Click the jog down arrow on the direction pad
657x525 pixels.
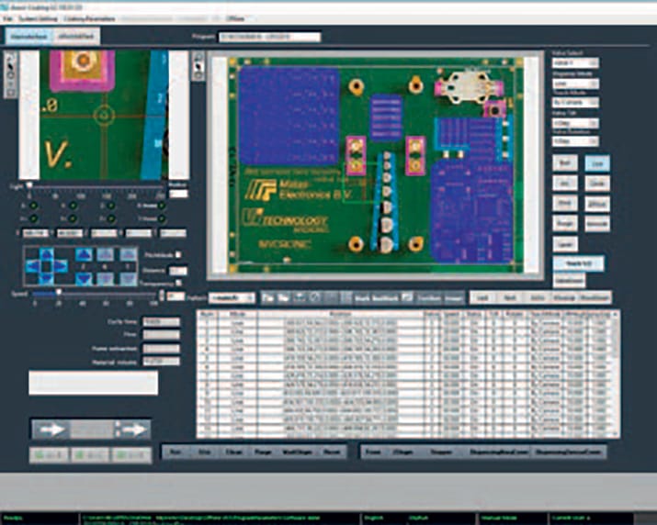pyautogui.click(x=45, y=280)
